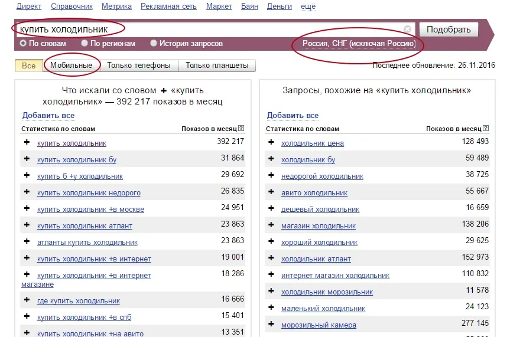Viewport: 510px width, 337px height.
Task: Open 'Метрика' in the top navigation
Action: tap(117, 6)
